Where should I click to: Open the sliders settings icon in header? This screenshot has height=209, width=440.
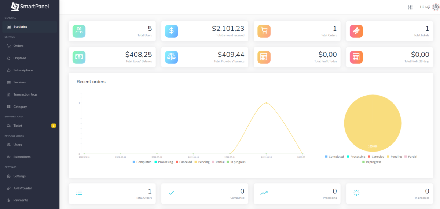click(x=410, y=7)
